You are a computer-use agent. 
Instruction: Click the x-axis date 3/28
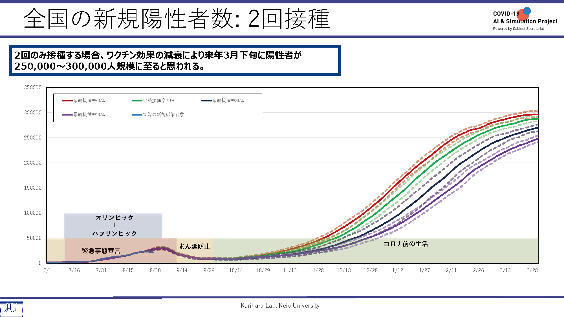(532, 271)
